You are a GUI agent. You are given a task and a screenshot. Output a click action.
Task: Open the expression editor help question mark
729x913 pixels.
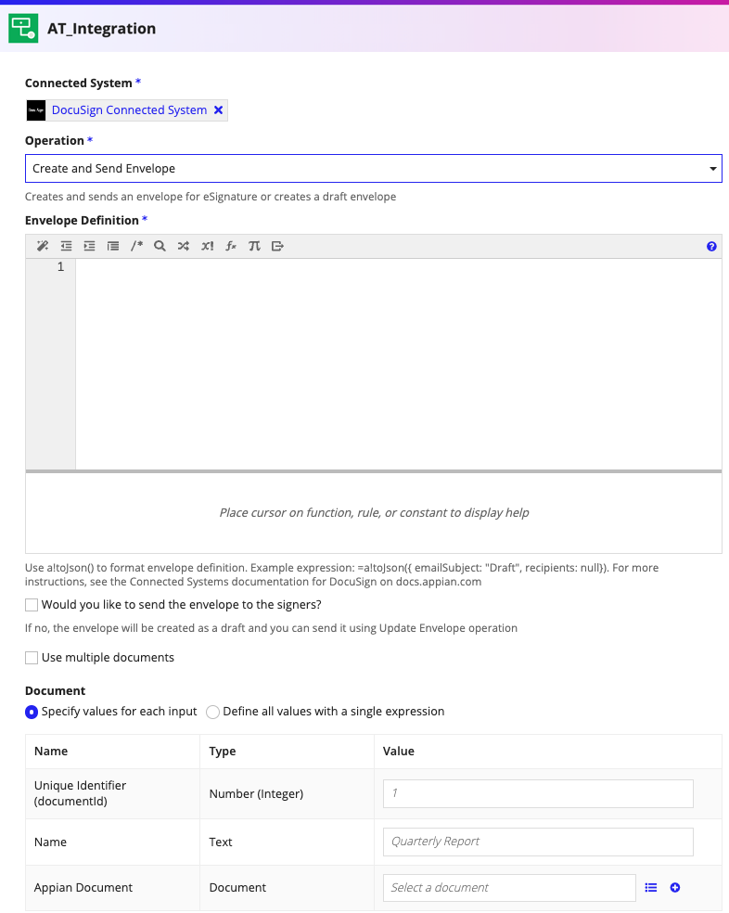tap(711, 246)
